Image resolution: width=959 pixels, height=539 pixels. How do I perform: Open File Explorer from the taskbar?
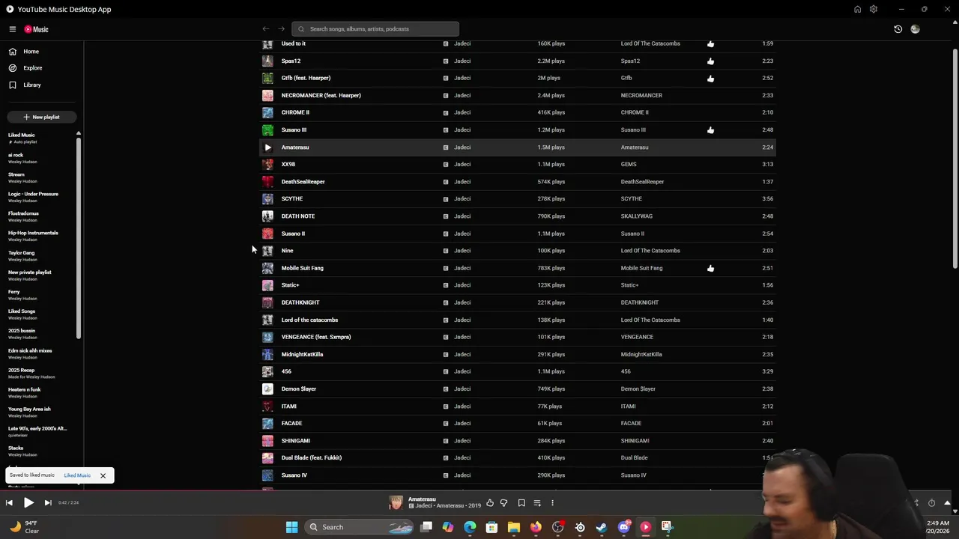513,527
